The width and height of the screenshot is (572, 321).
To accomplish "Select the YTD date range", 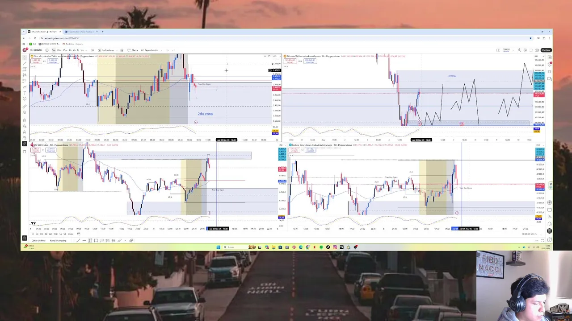I will point(56,234).
